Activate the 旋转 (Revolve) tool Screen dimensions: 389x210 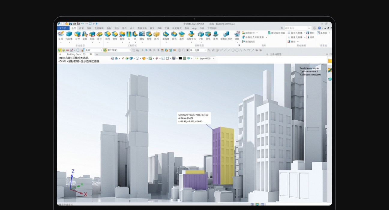click(x=85, y=34)
